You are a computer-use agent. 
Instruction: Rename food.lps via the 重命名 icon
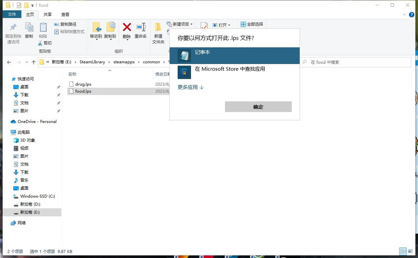click(141, 30)
